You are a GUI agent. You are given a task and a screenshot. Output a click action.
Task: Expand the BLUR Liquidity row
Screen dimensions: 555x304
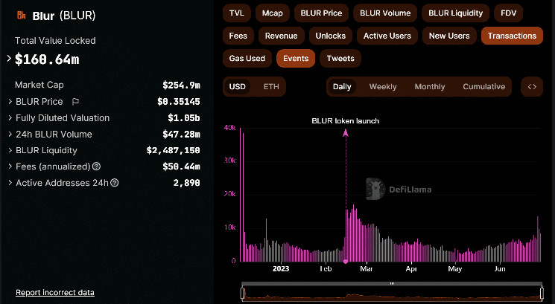pos(10,150)
